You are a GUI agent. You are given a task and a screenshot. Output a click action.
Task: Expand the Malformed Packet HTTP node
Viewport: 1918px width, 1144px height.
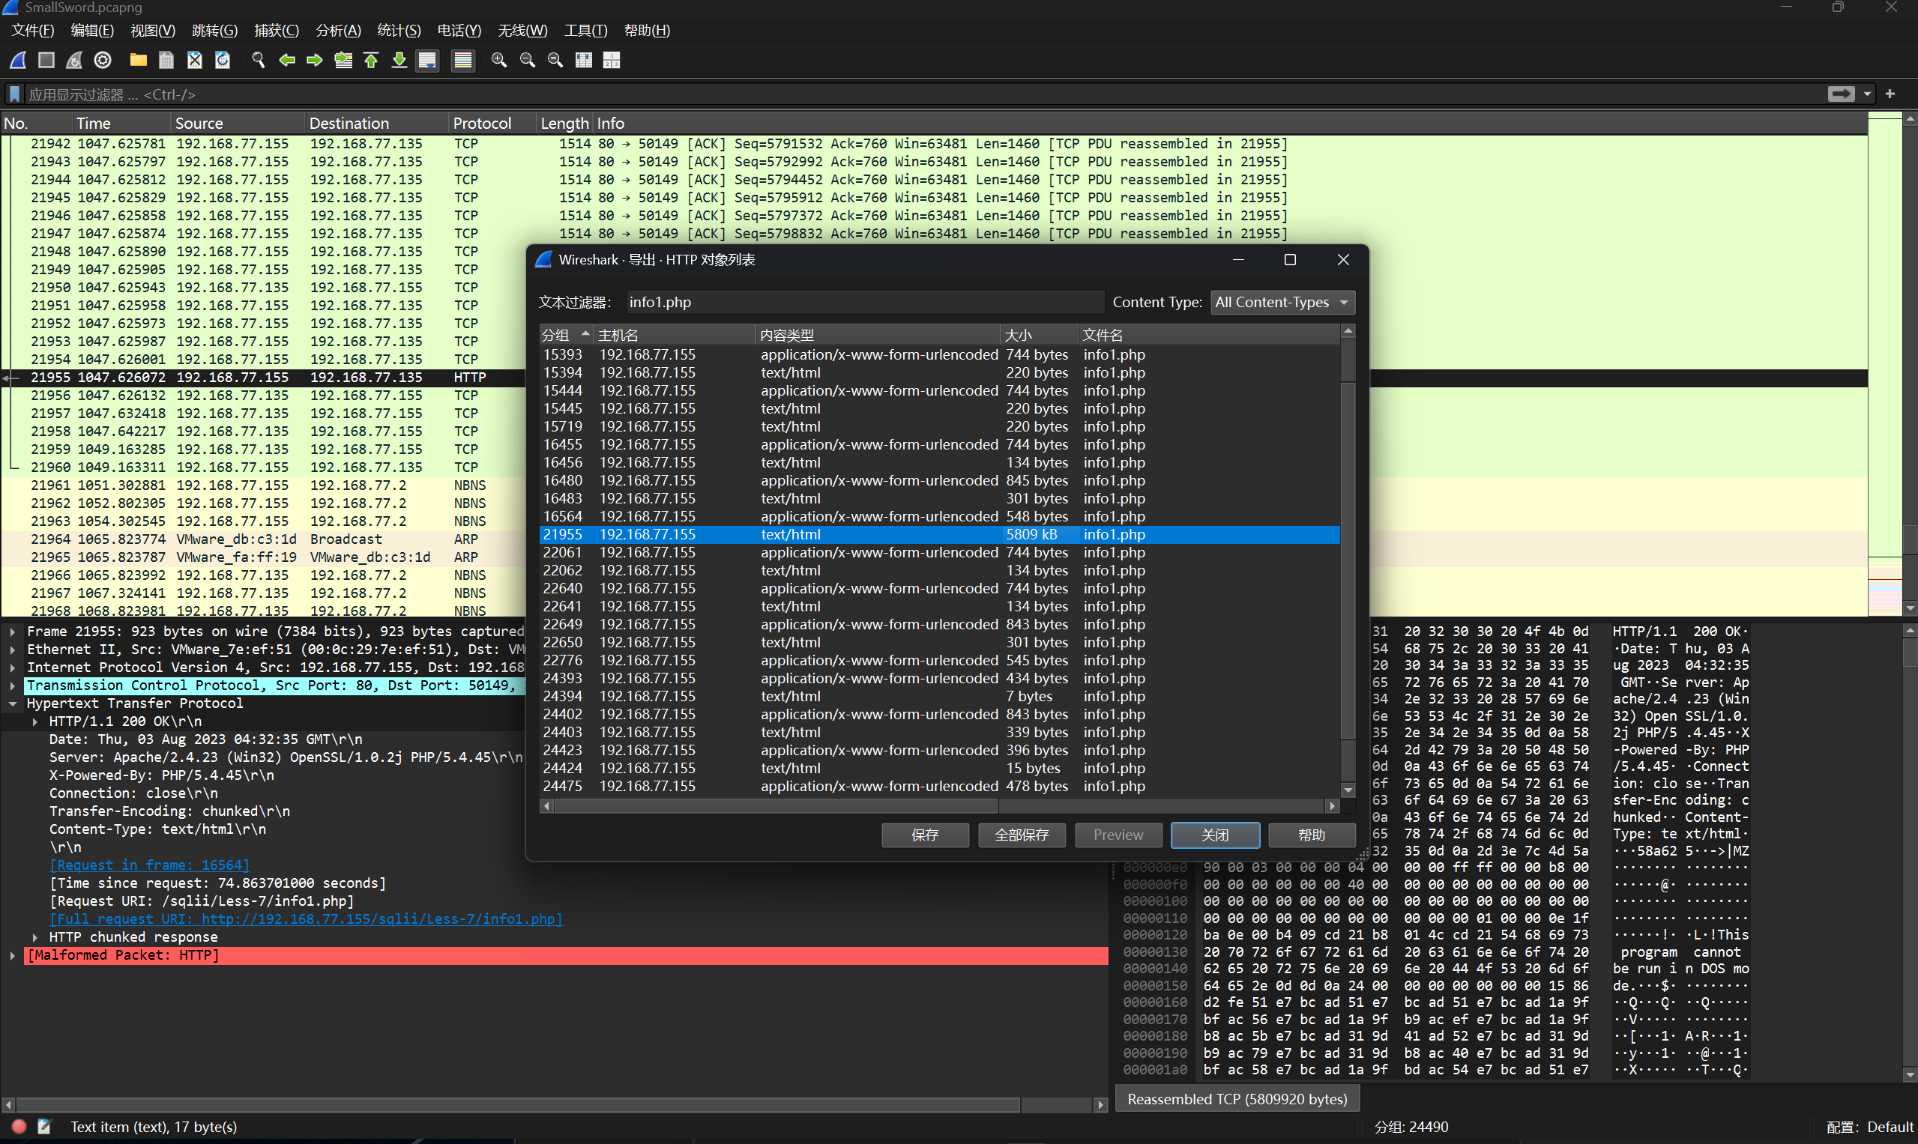tap(12, 955)
